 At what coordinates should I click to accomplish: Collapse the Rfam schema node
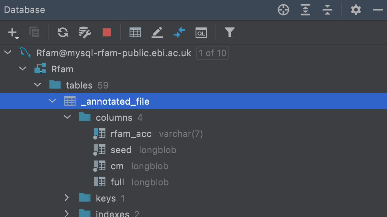pos(23,69)
